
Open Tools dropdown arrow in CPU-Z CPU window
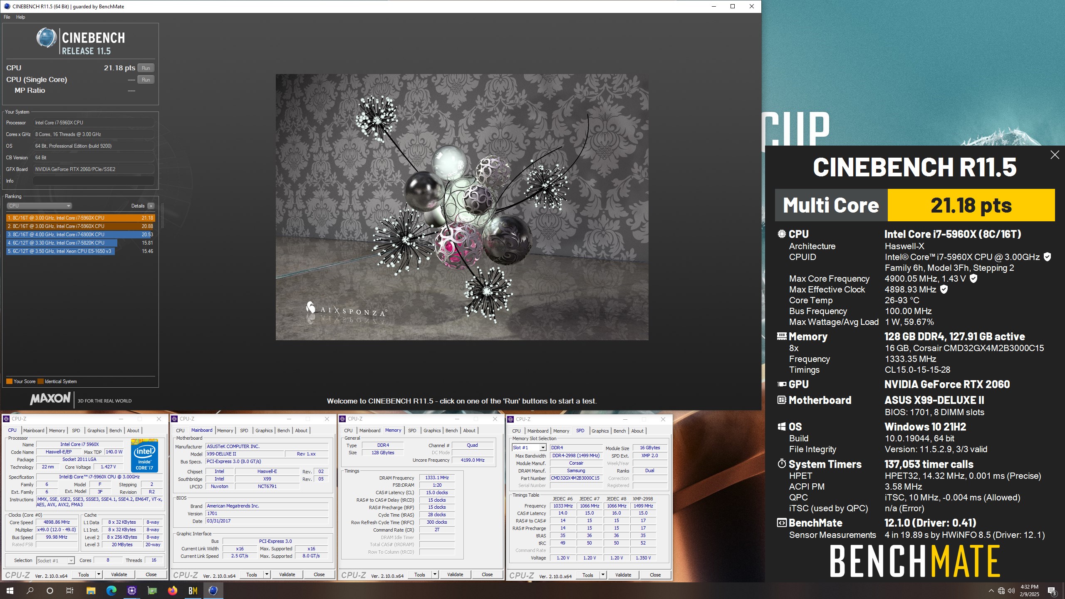pos(99,574)
